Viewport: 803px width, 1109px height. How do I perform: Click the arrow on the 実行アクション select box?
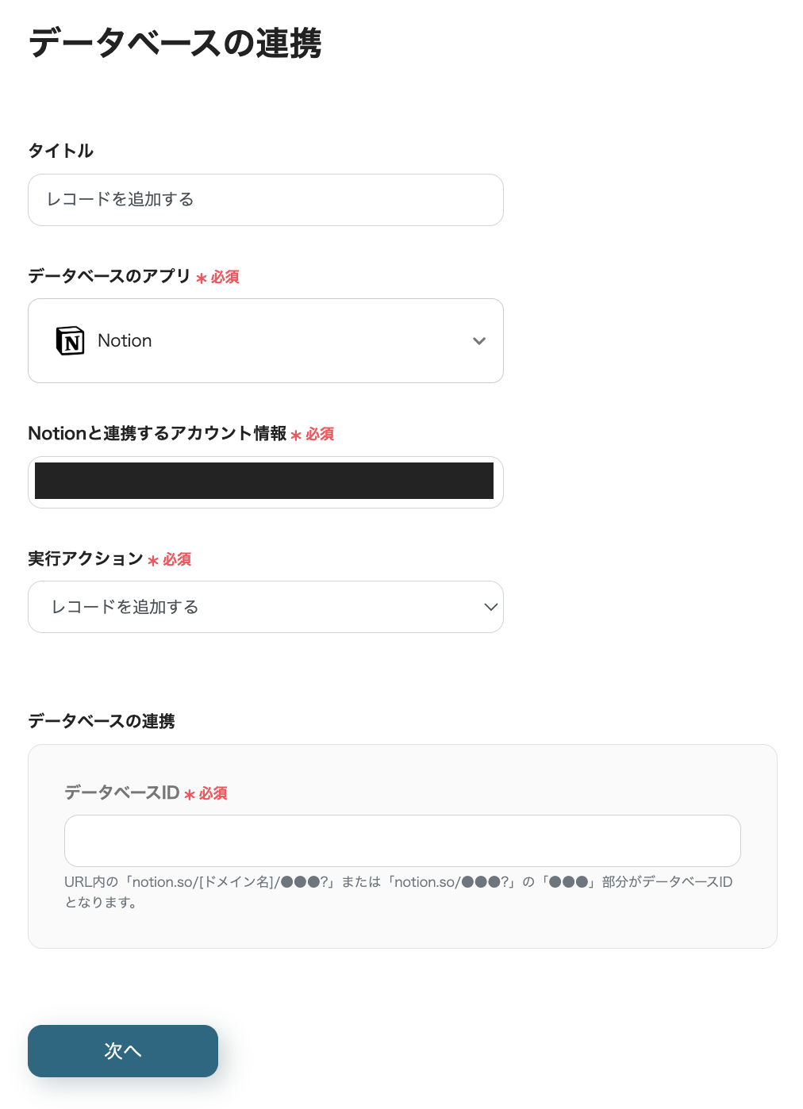pyautogui.click(x=490, y=607)
